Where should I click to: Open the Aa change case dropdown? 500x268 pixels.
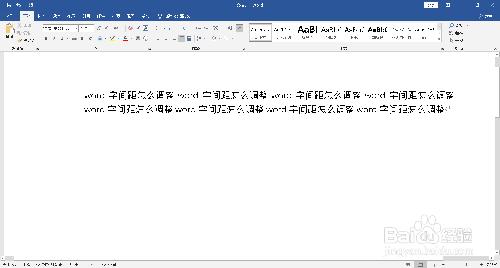point(118,28)
